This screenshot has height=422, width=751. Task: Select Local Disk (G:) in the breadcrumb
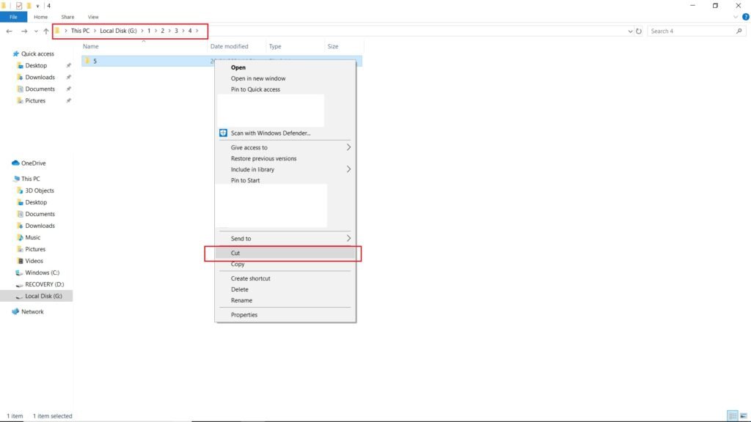(x=118, y=31)
